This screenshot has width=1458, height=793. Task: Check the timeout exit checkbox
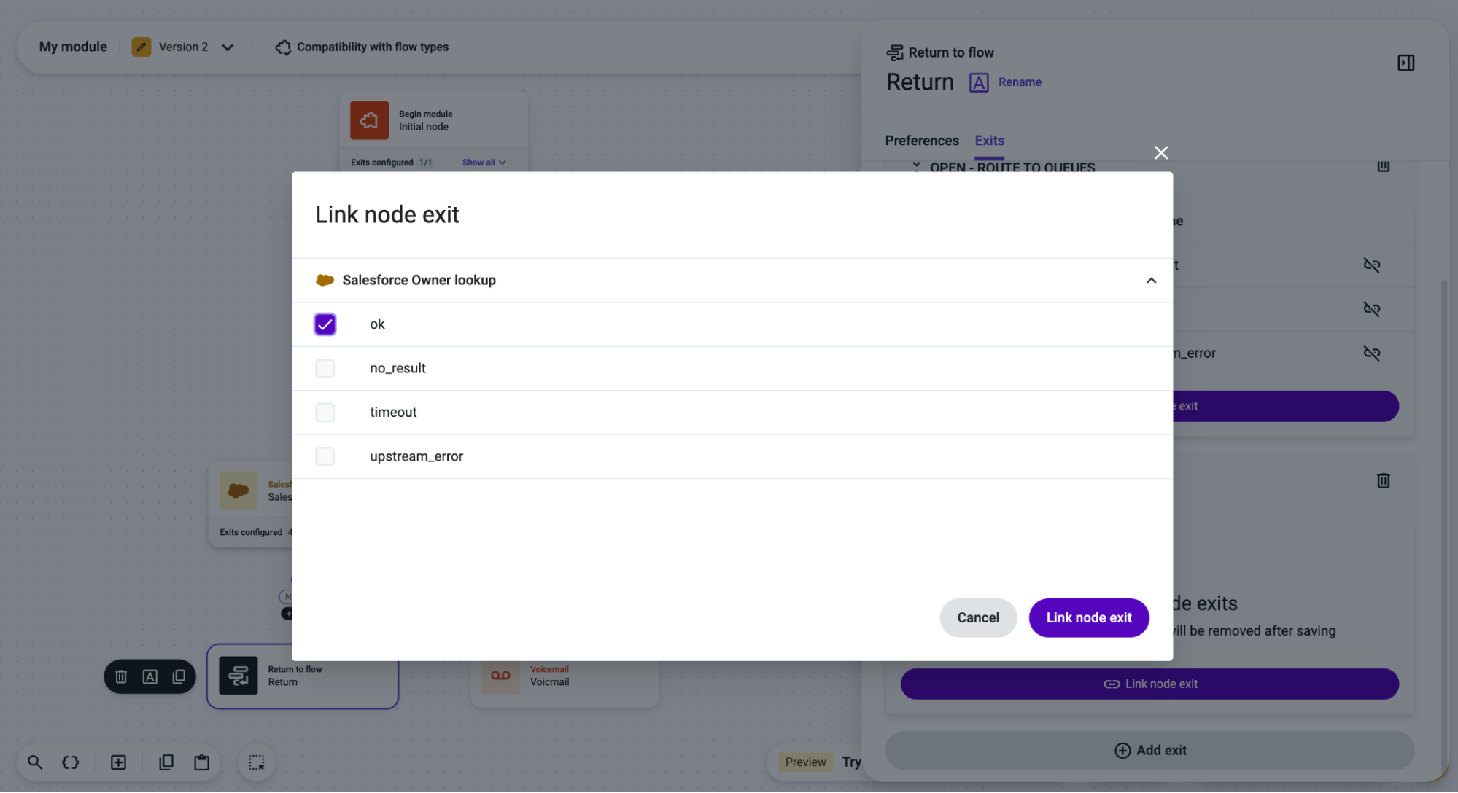[325, 413]
